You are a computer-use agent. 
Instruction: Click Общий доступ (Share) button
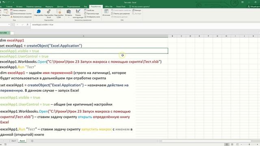pyautogui.click(x=253, y=6)
